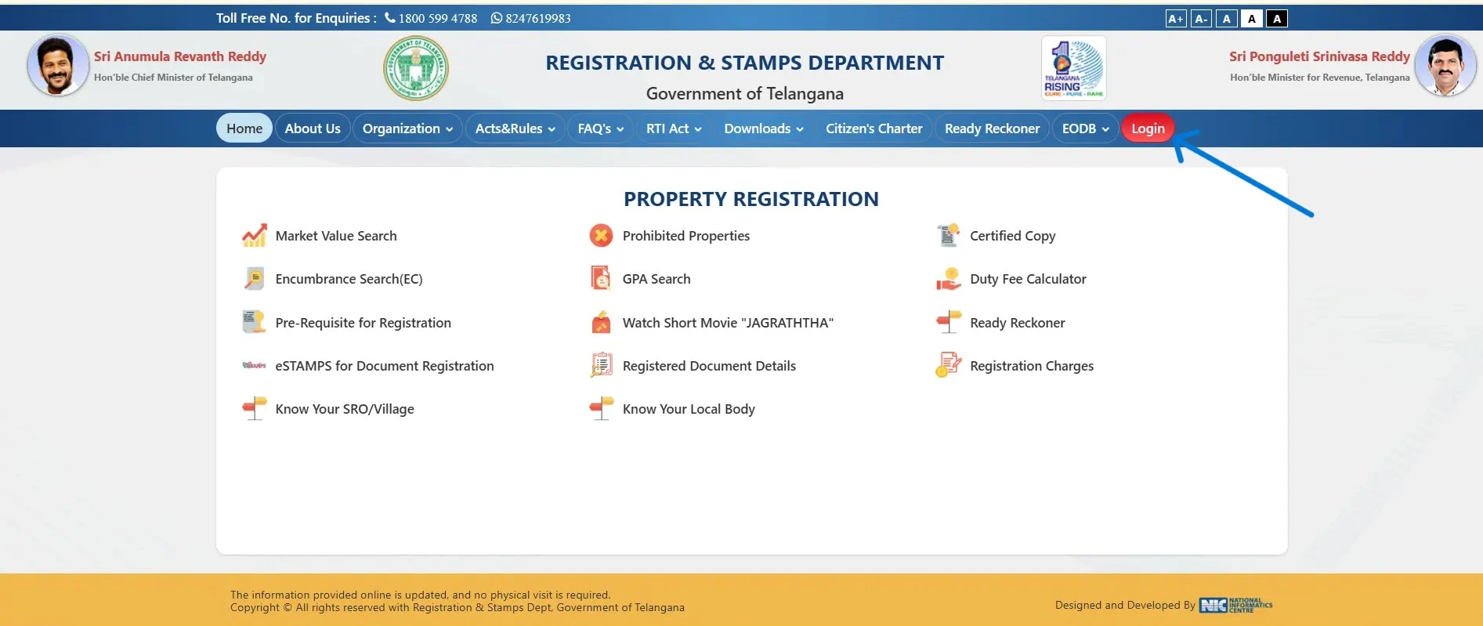The width and height of the screenshot is (1483, 626).
Task: Open the Registered Document Details link
Action: 709,366
